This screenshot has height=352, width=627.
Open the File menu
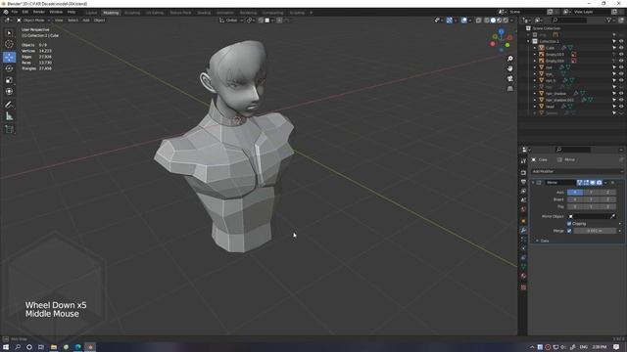click(x=15, y=12)
